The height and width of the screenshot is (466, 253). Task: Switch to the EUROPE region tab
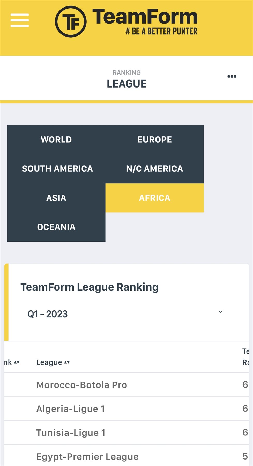click(154, 140)
